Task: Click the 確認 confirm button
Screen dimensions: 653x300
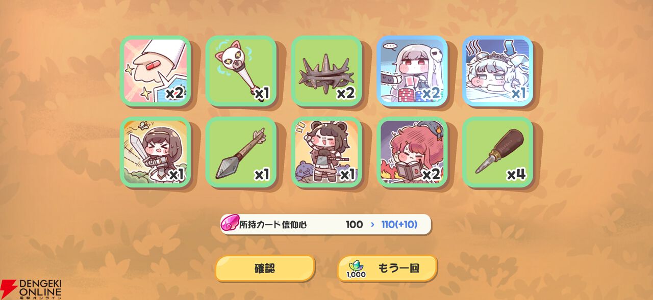Action: pyautogui.click(x=265, y=268)
